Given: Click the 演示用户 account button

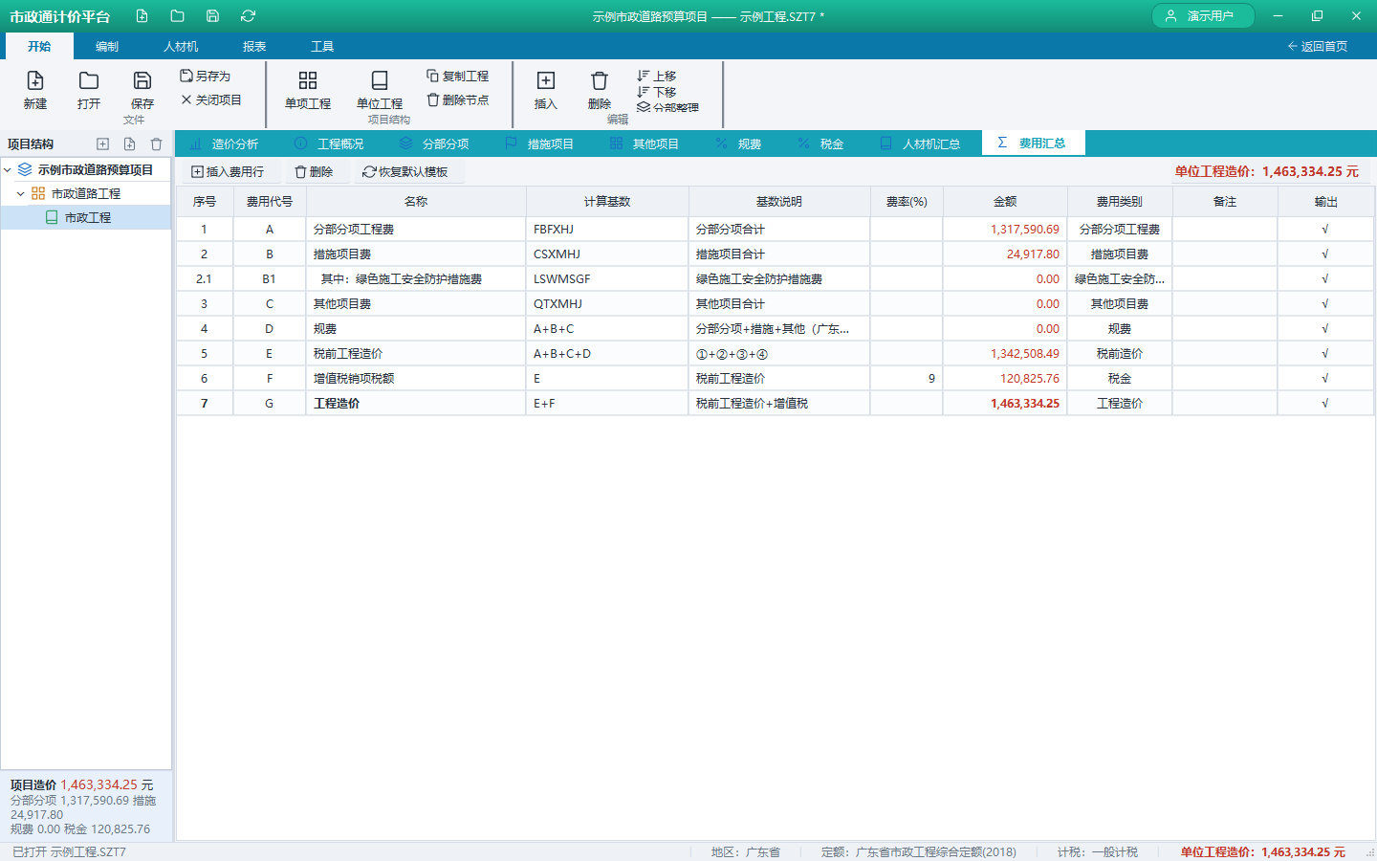Looking at the screenshot, I should 1203,16.
